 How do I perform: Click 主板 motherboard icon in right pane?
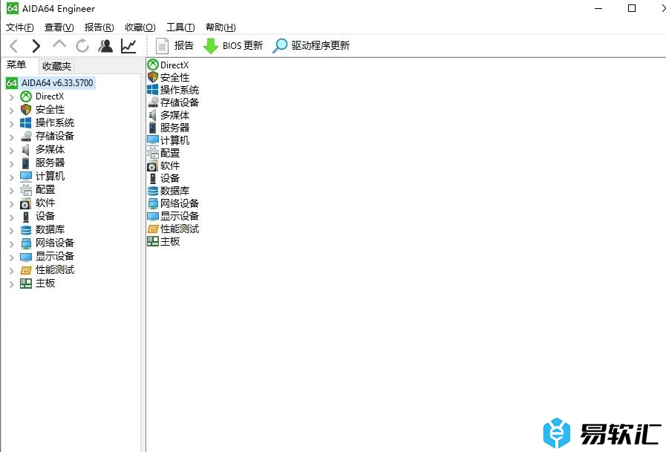(x=153, y=241)
